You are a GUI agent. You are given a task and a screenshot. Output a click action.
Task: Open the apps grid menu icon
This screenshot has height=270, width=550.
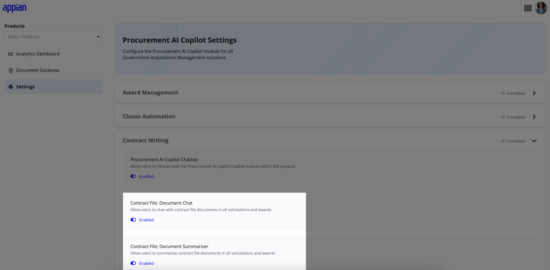(528, 8)
